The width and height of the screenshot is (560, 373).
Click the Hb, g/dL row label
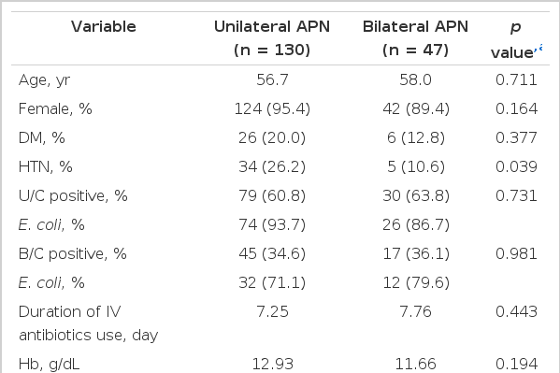tap(49, 364)
